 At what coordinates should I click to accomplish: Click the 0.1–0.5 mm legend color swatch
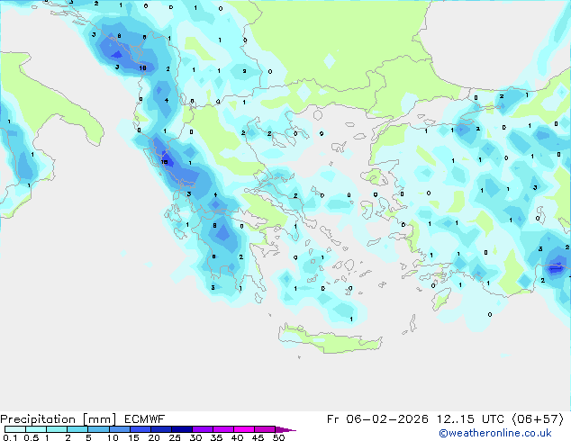point(15,429)
